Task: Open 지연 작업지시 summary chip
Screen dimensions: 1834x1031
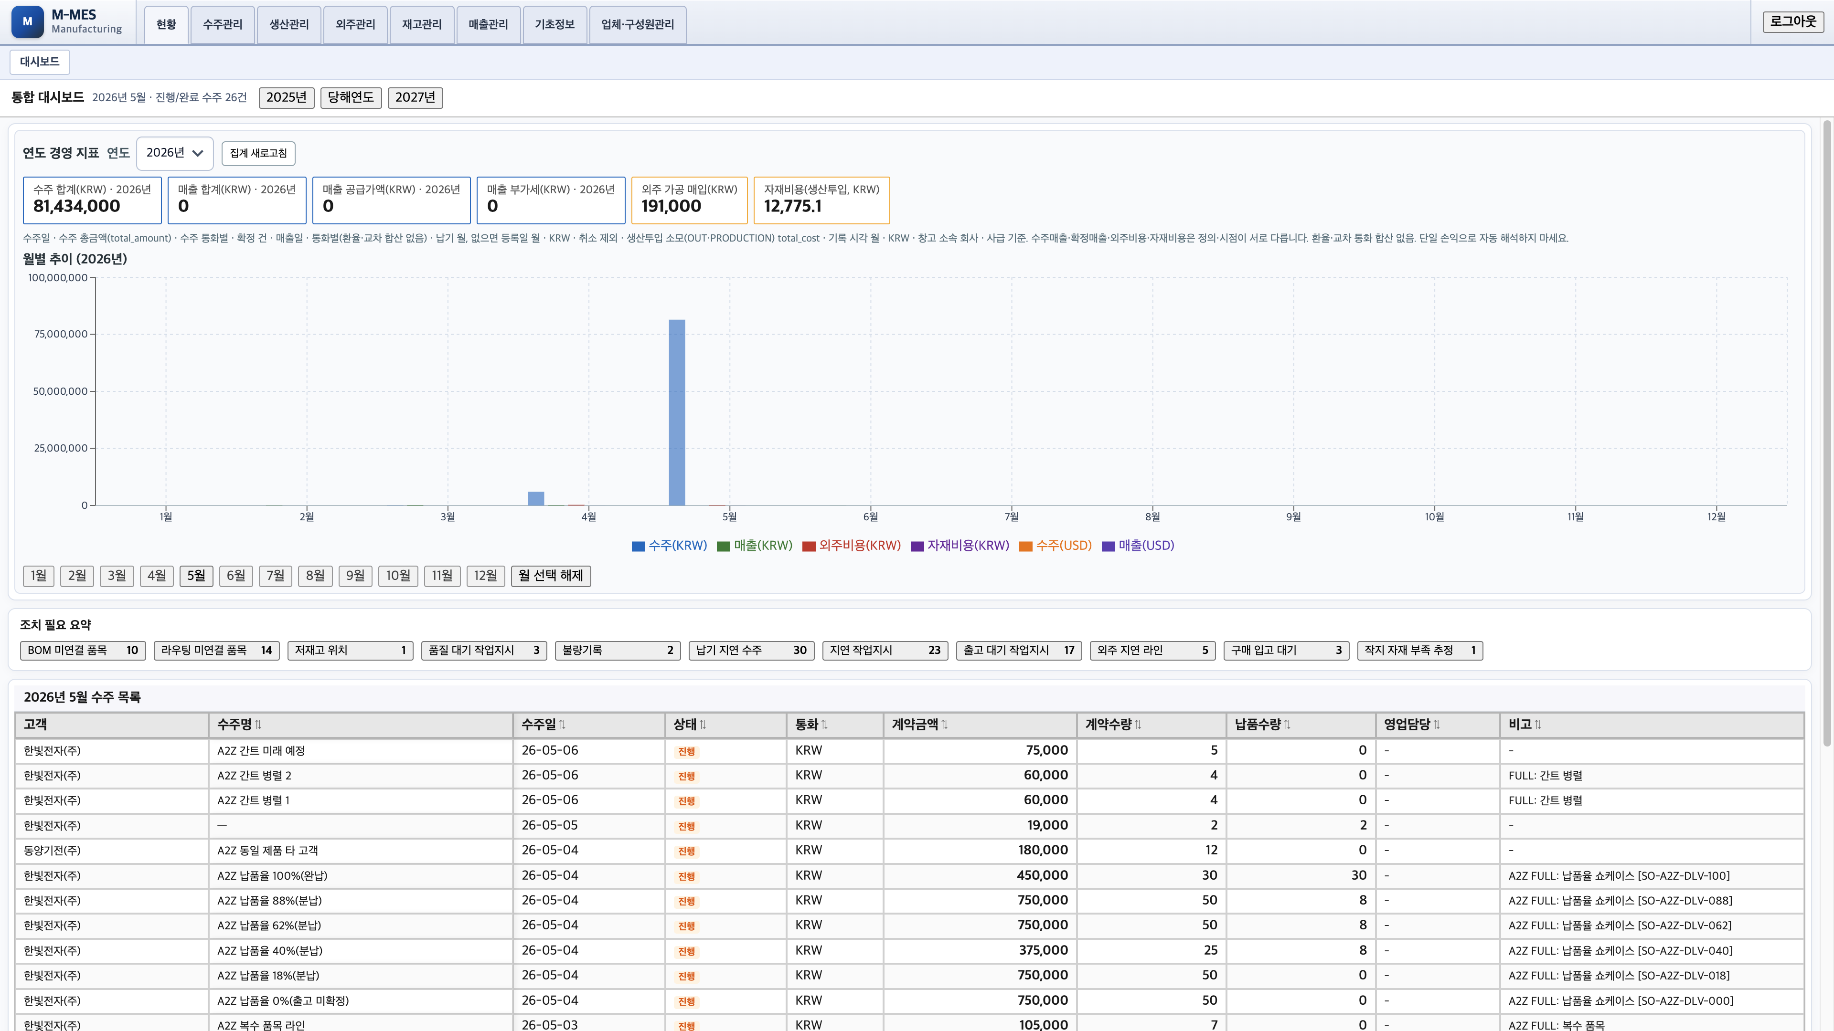Action: pos(885,650)
